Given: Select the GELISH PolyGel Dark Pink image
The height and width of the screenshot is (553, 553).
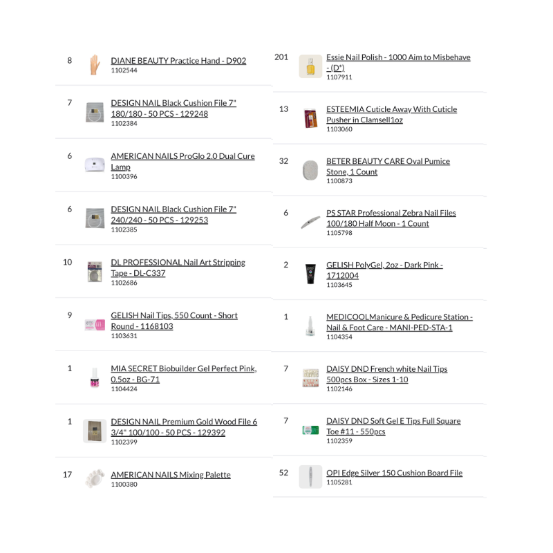Looking at the screenshot, I should [x=310, y=274].
